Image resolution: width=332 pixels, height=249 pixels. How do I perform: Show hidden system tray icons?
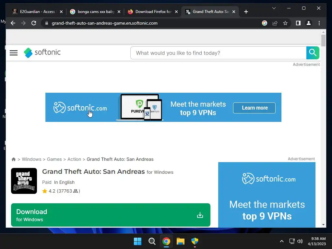282,241
